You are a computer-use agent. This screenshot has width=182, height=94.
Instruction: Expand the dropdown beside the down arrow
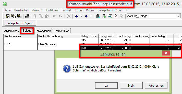coord(91,16)
